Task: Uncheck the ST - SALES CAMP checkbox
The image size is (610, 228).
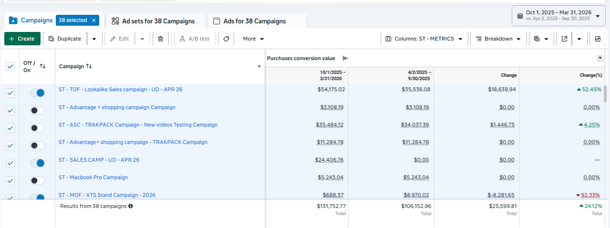Action: pos(10,163)
